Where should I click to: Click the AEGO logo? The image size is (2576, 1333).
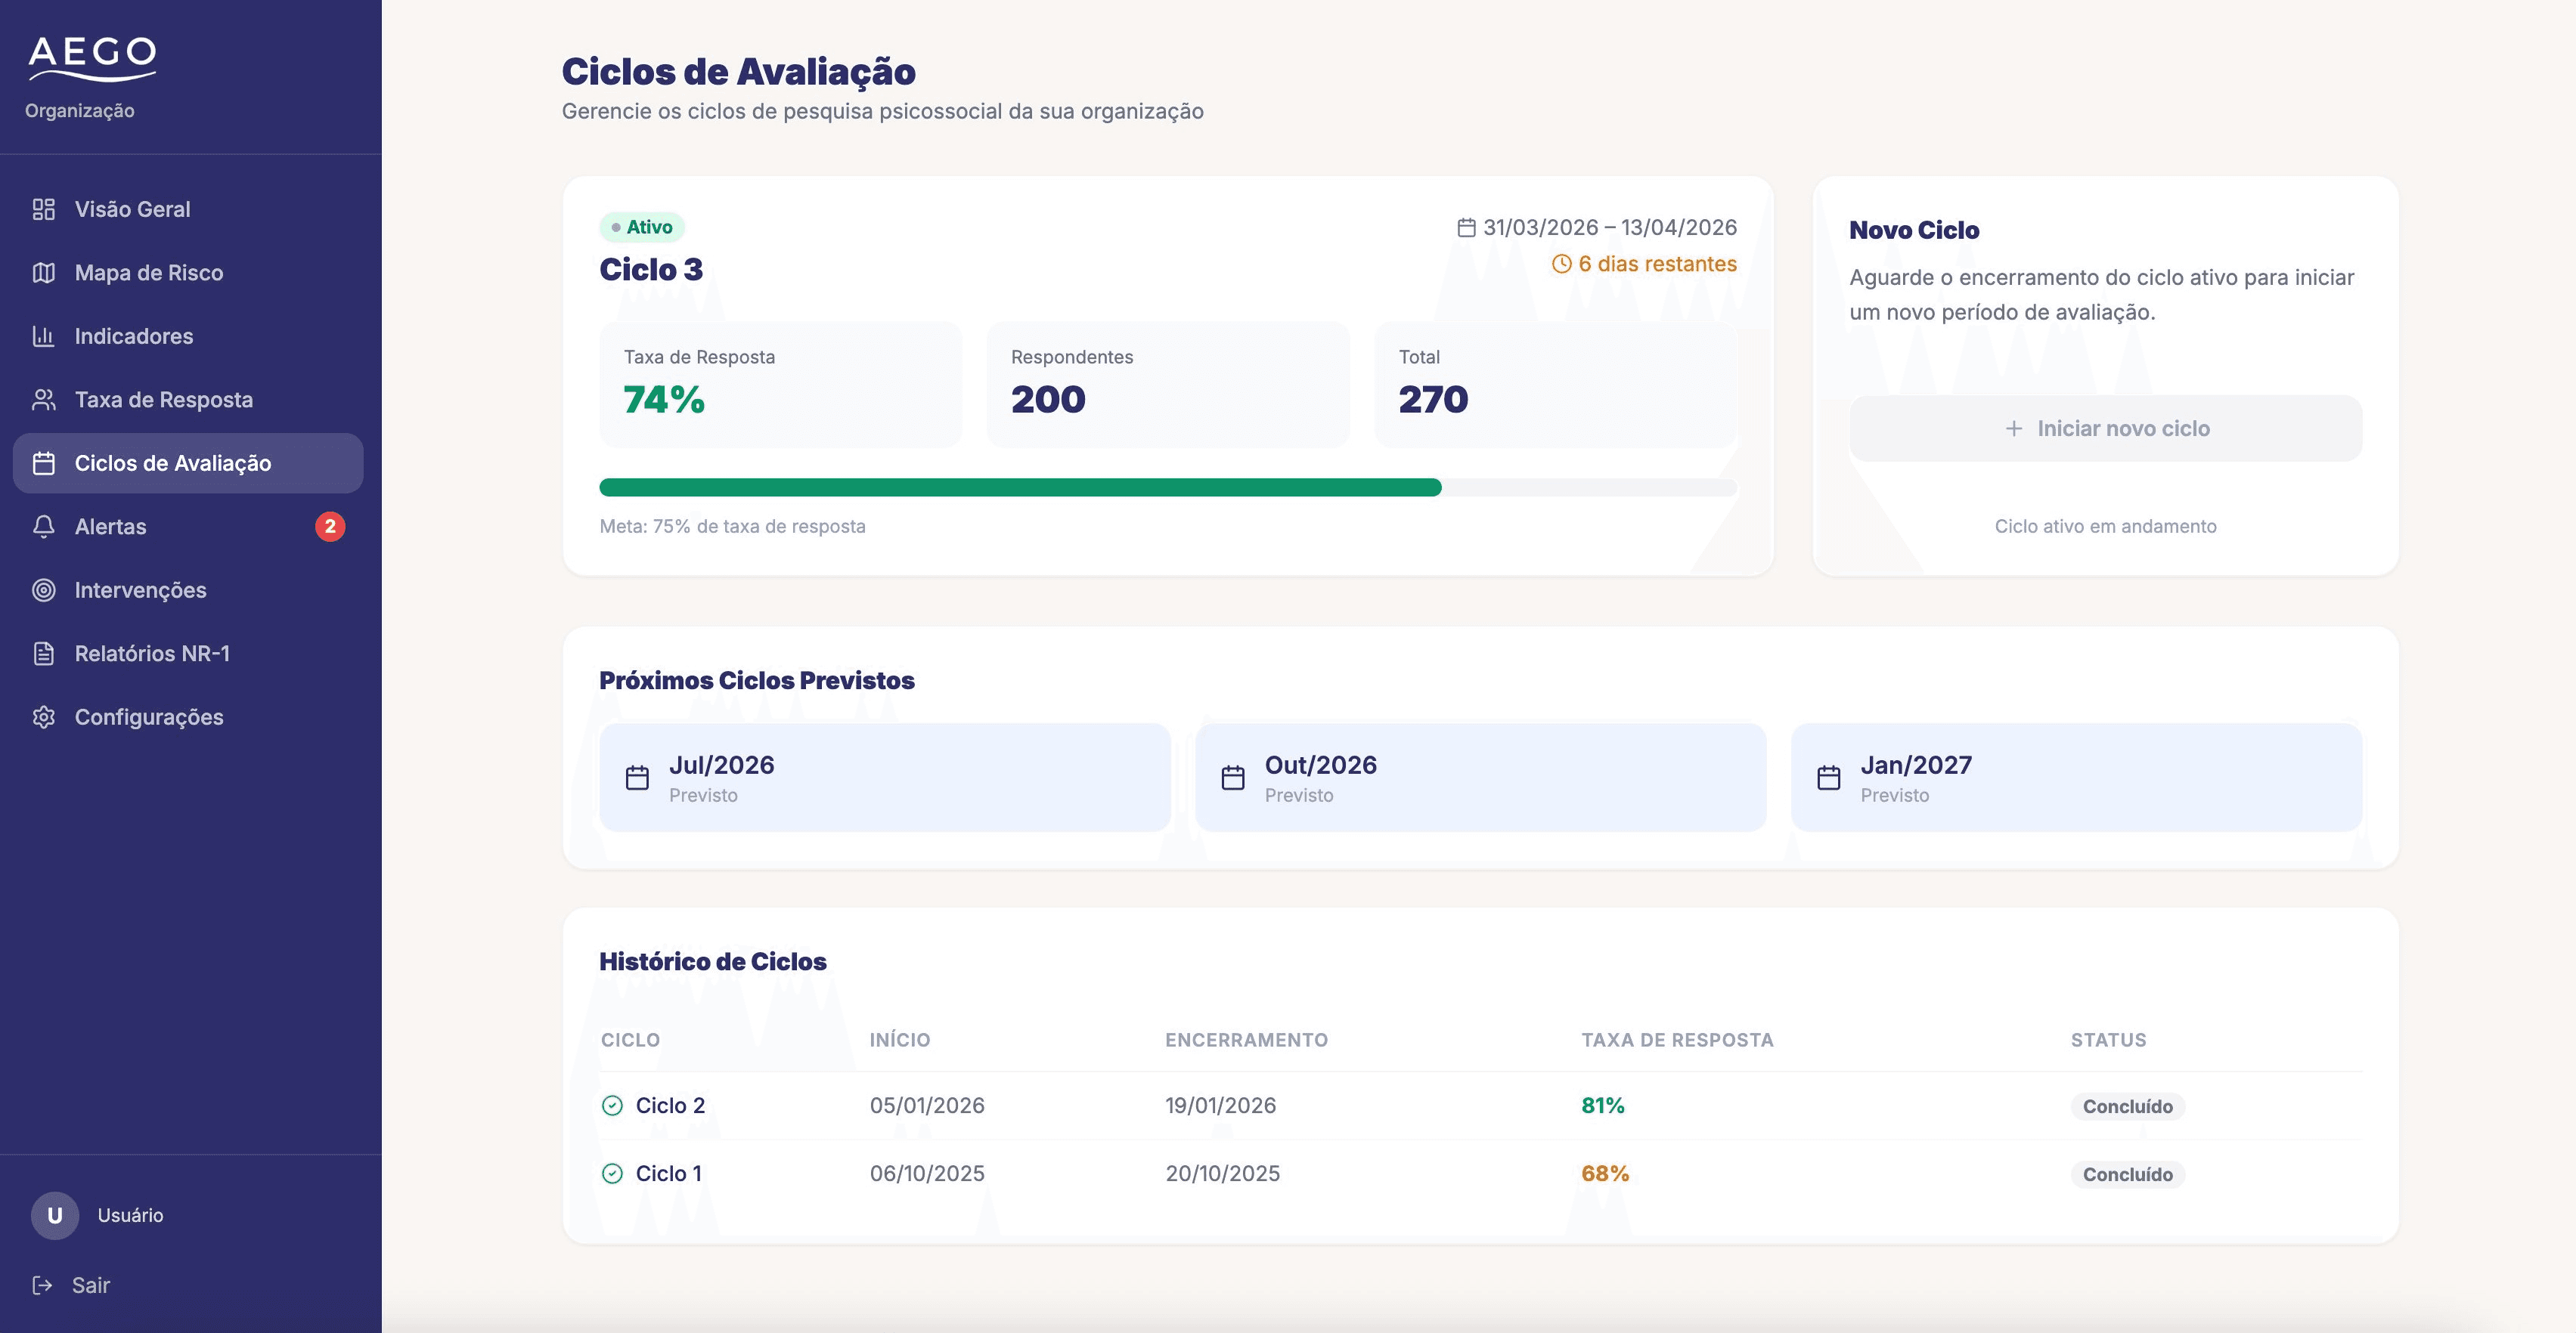(92, 58)
